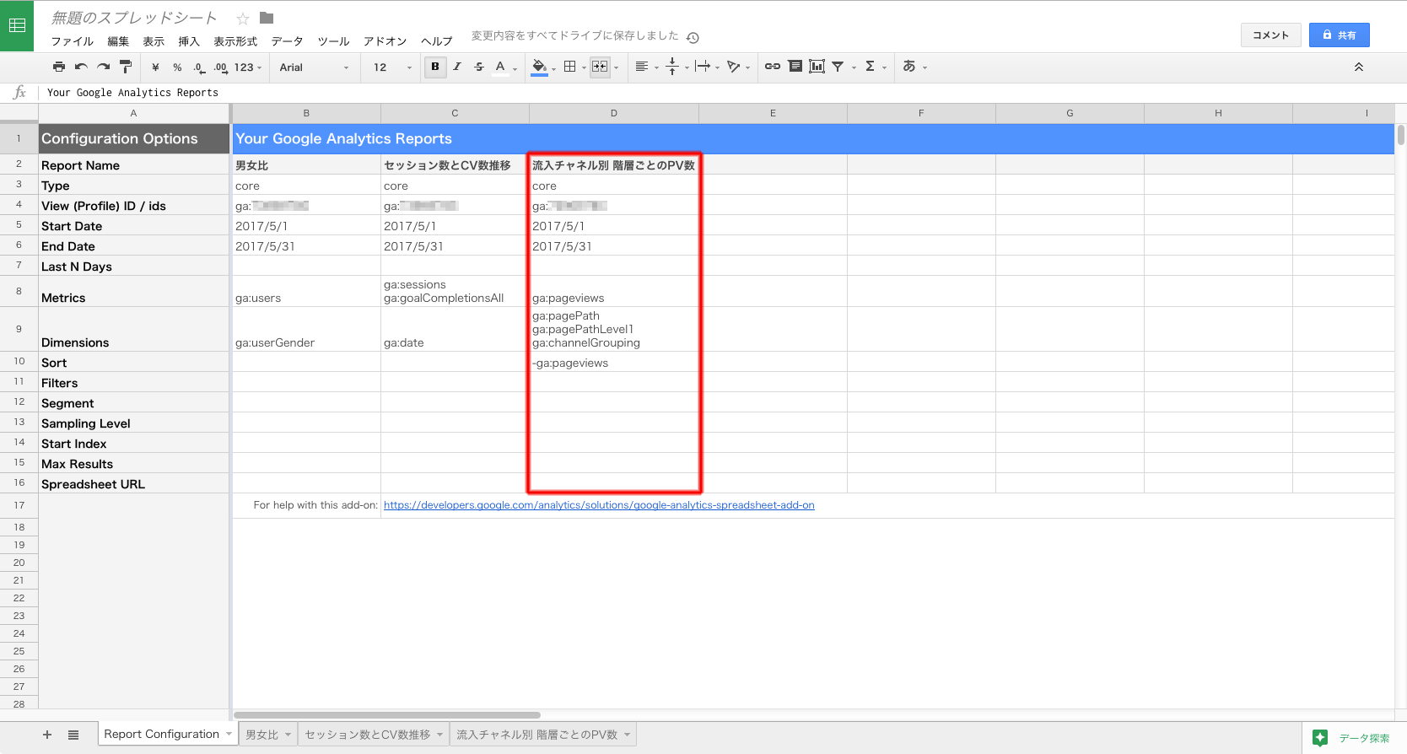The height and width of the screenshot is (754, 1407).
Task: Open the fill color picker
Action: (543, 67)
